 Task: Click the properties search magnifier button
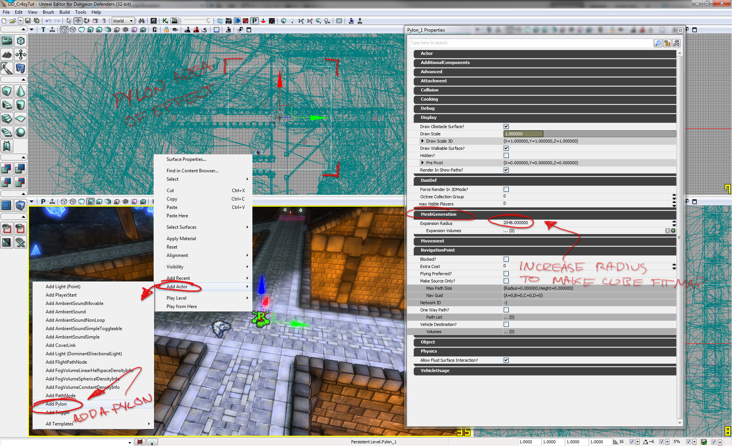(658, 43)
